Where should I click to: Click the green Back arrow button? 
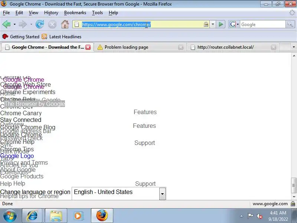click(x=7, y=24)
